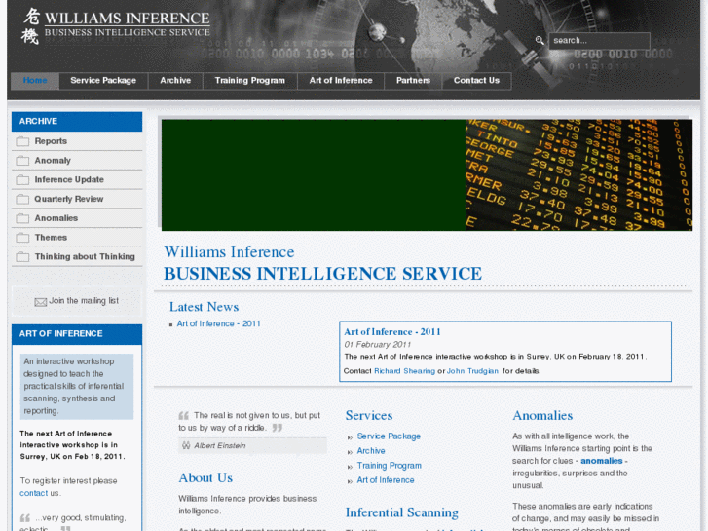708x531 pixels.
Task: Click the Inferential Scanning heading
Action: [x=402, y=512]
